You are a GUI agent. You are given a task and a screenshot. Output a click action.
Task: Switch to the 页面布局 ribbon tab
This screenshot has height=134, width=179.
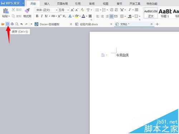click(x=62, y=4)
